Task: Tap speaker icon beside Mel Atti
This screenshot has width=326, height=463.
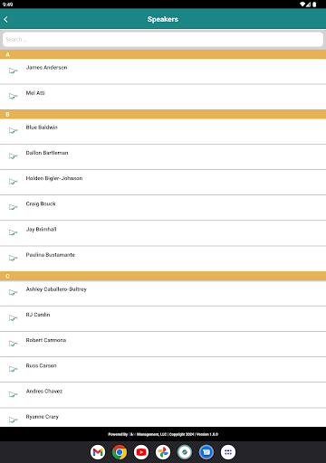Action: (x=13, y=96)
